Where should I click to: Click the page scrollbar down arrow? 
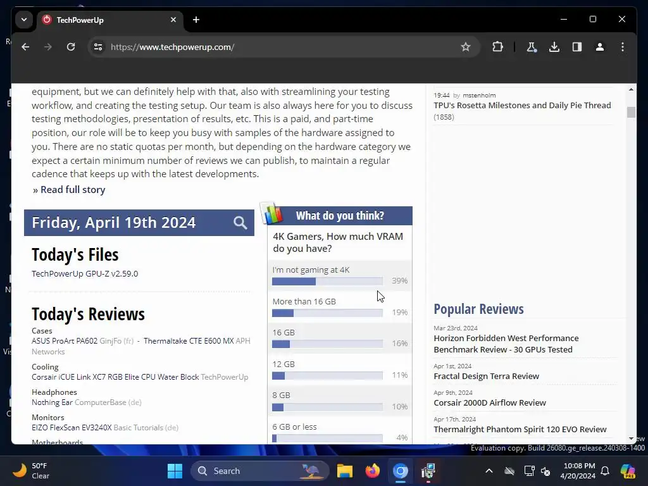tap(631, 439)
